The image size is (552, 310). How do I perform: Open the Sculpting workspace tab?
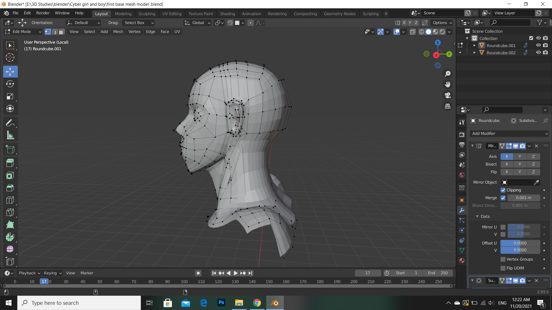click(x=147, y=13)
